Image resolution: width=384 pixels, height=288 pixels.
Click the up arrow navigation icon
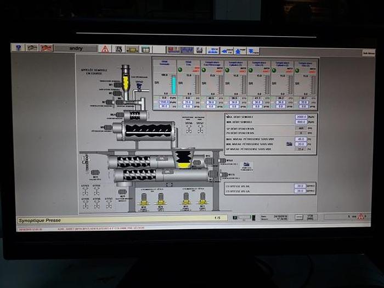(239, 50)
